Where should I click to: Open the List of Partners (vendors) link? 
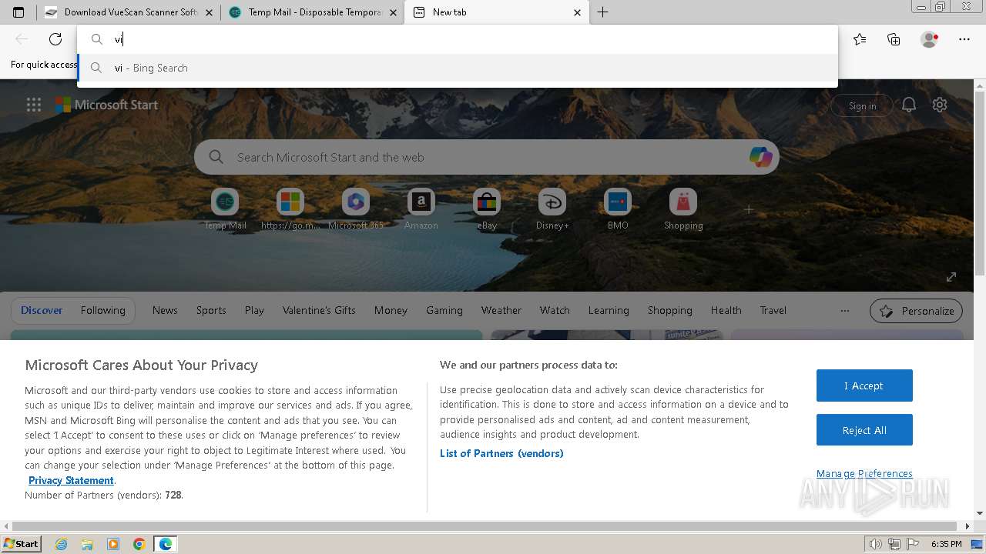(501, 453)
